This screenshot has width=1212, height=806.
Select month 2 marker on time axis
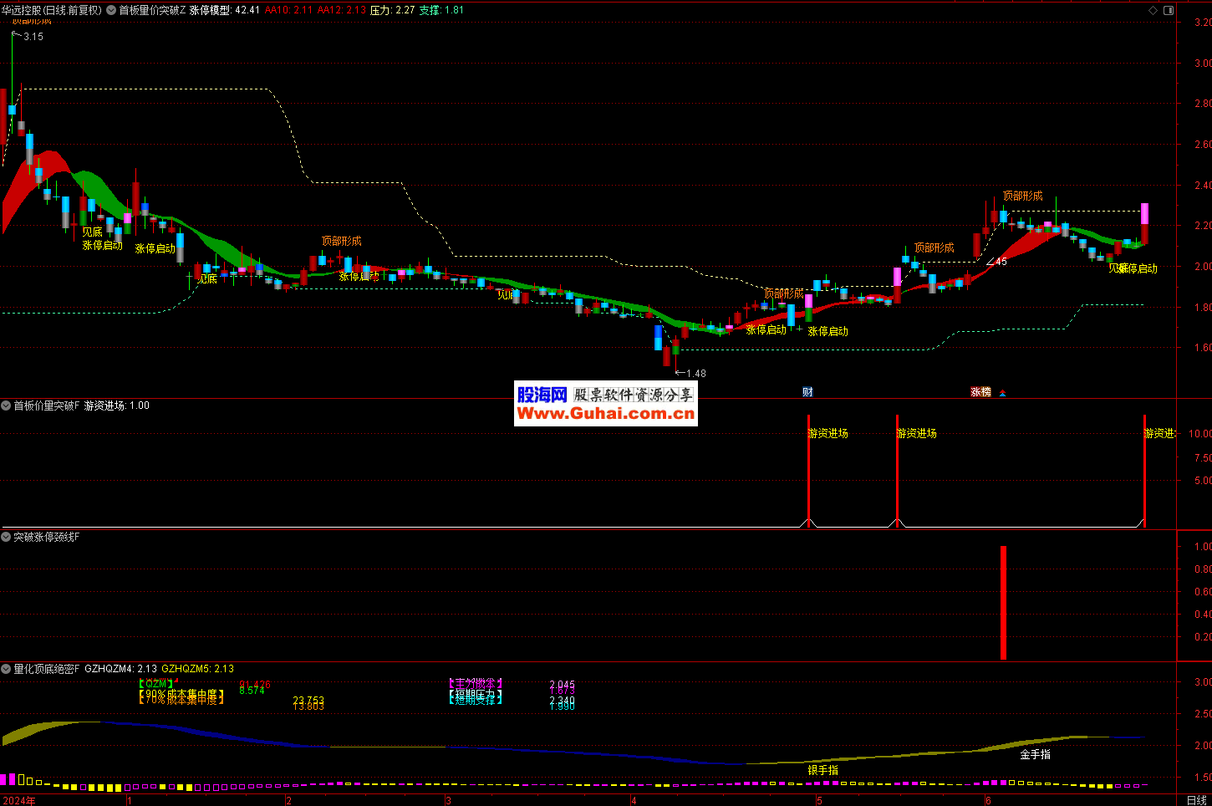(x=289, y=800)
